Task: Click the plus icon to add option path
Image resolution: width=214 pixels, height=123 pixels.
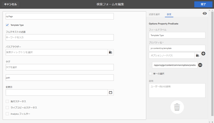Action: click(203, 54)
